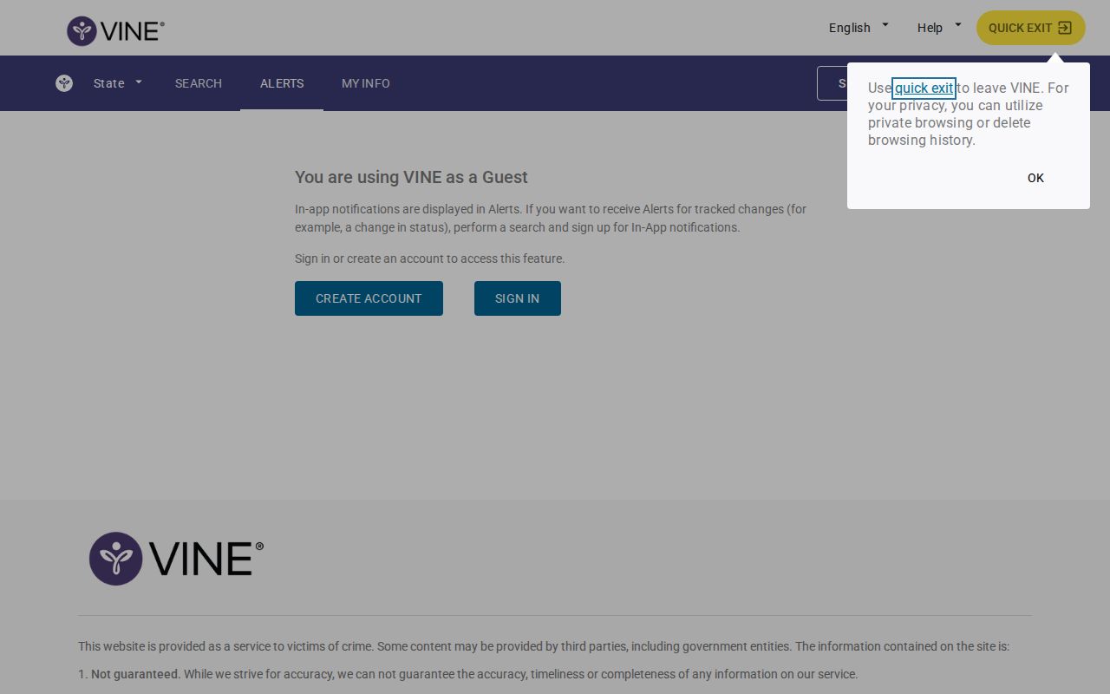The image size is (1110, 694).
Task: Expand the Help dropdown menu
Action: 939,28
